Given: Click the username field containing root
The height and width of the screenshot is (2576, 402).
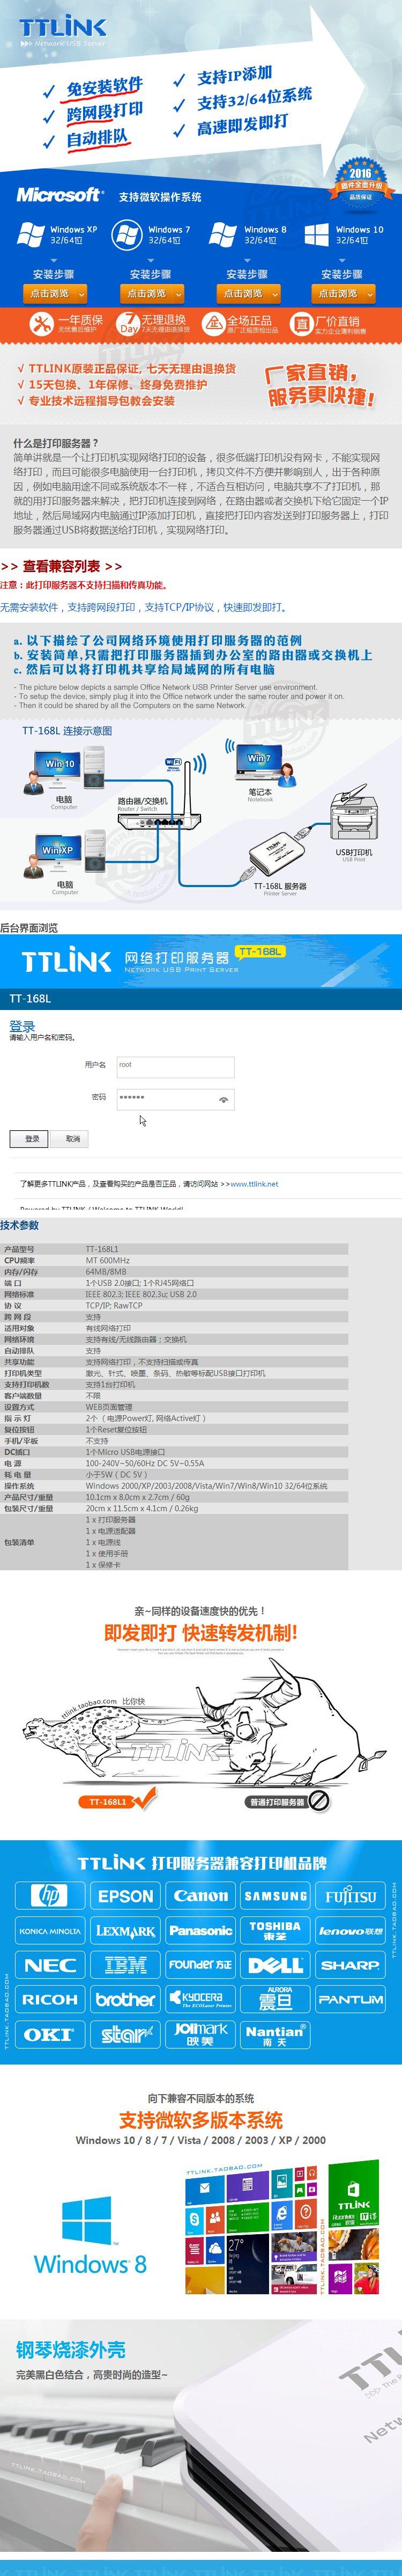Looking at the screenshot, I should pyautogui.click(x=175, y=1066).
